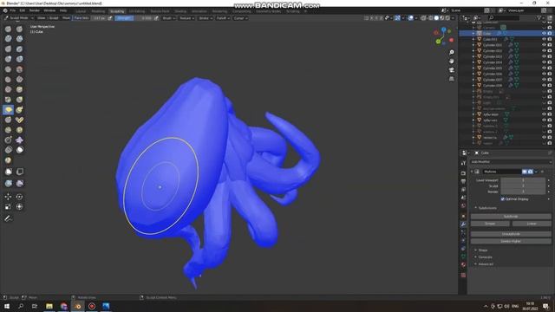Image resolution: width=555 pixels, height=312 pixels.
Task: Select the Draw sculpt brush
Action: pos(8,29)
